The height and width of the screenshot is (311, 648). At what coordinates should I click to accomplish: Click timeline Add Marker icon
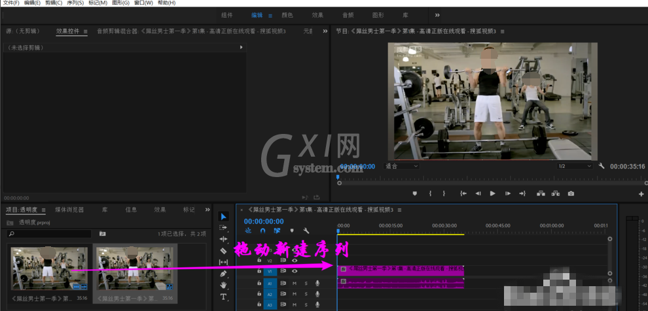(292, 231)
